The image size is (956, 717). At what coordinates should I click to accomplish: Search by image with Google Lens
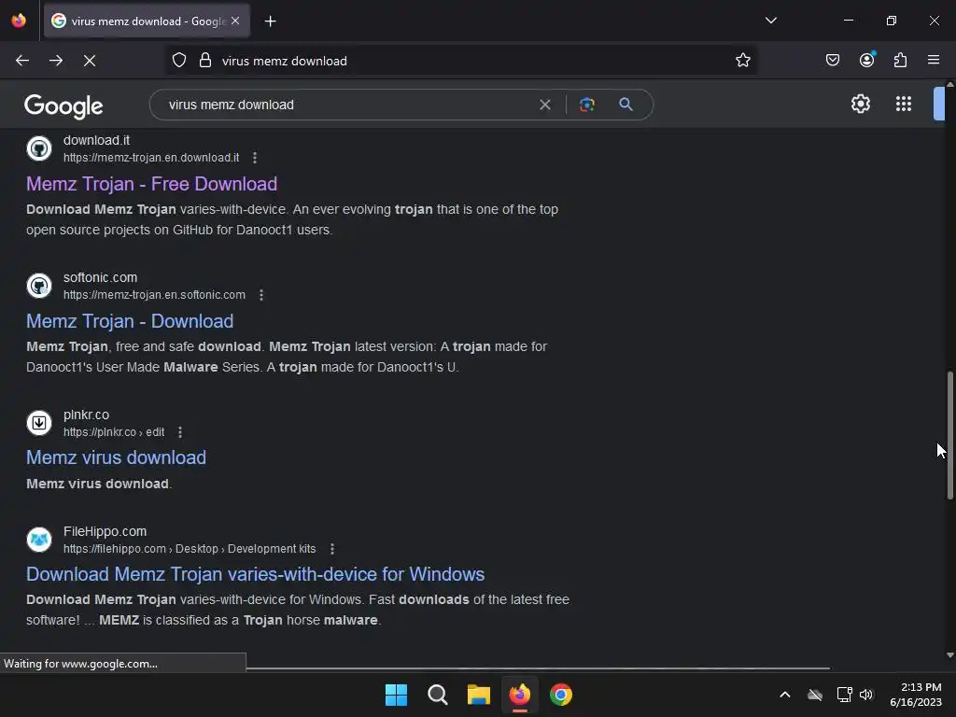point(586,105)
